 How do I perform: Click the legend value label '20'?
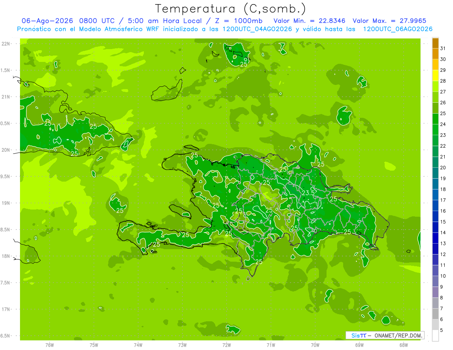coord(443,168)
